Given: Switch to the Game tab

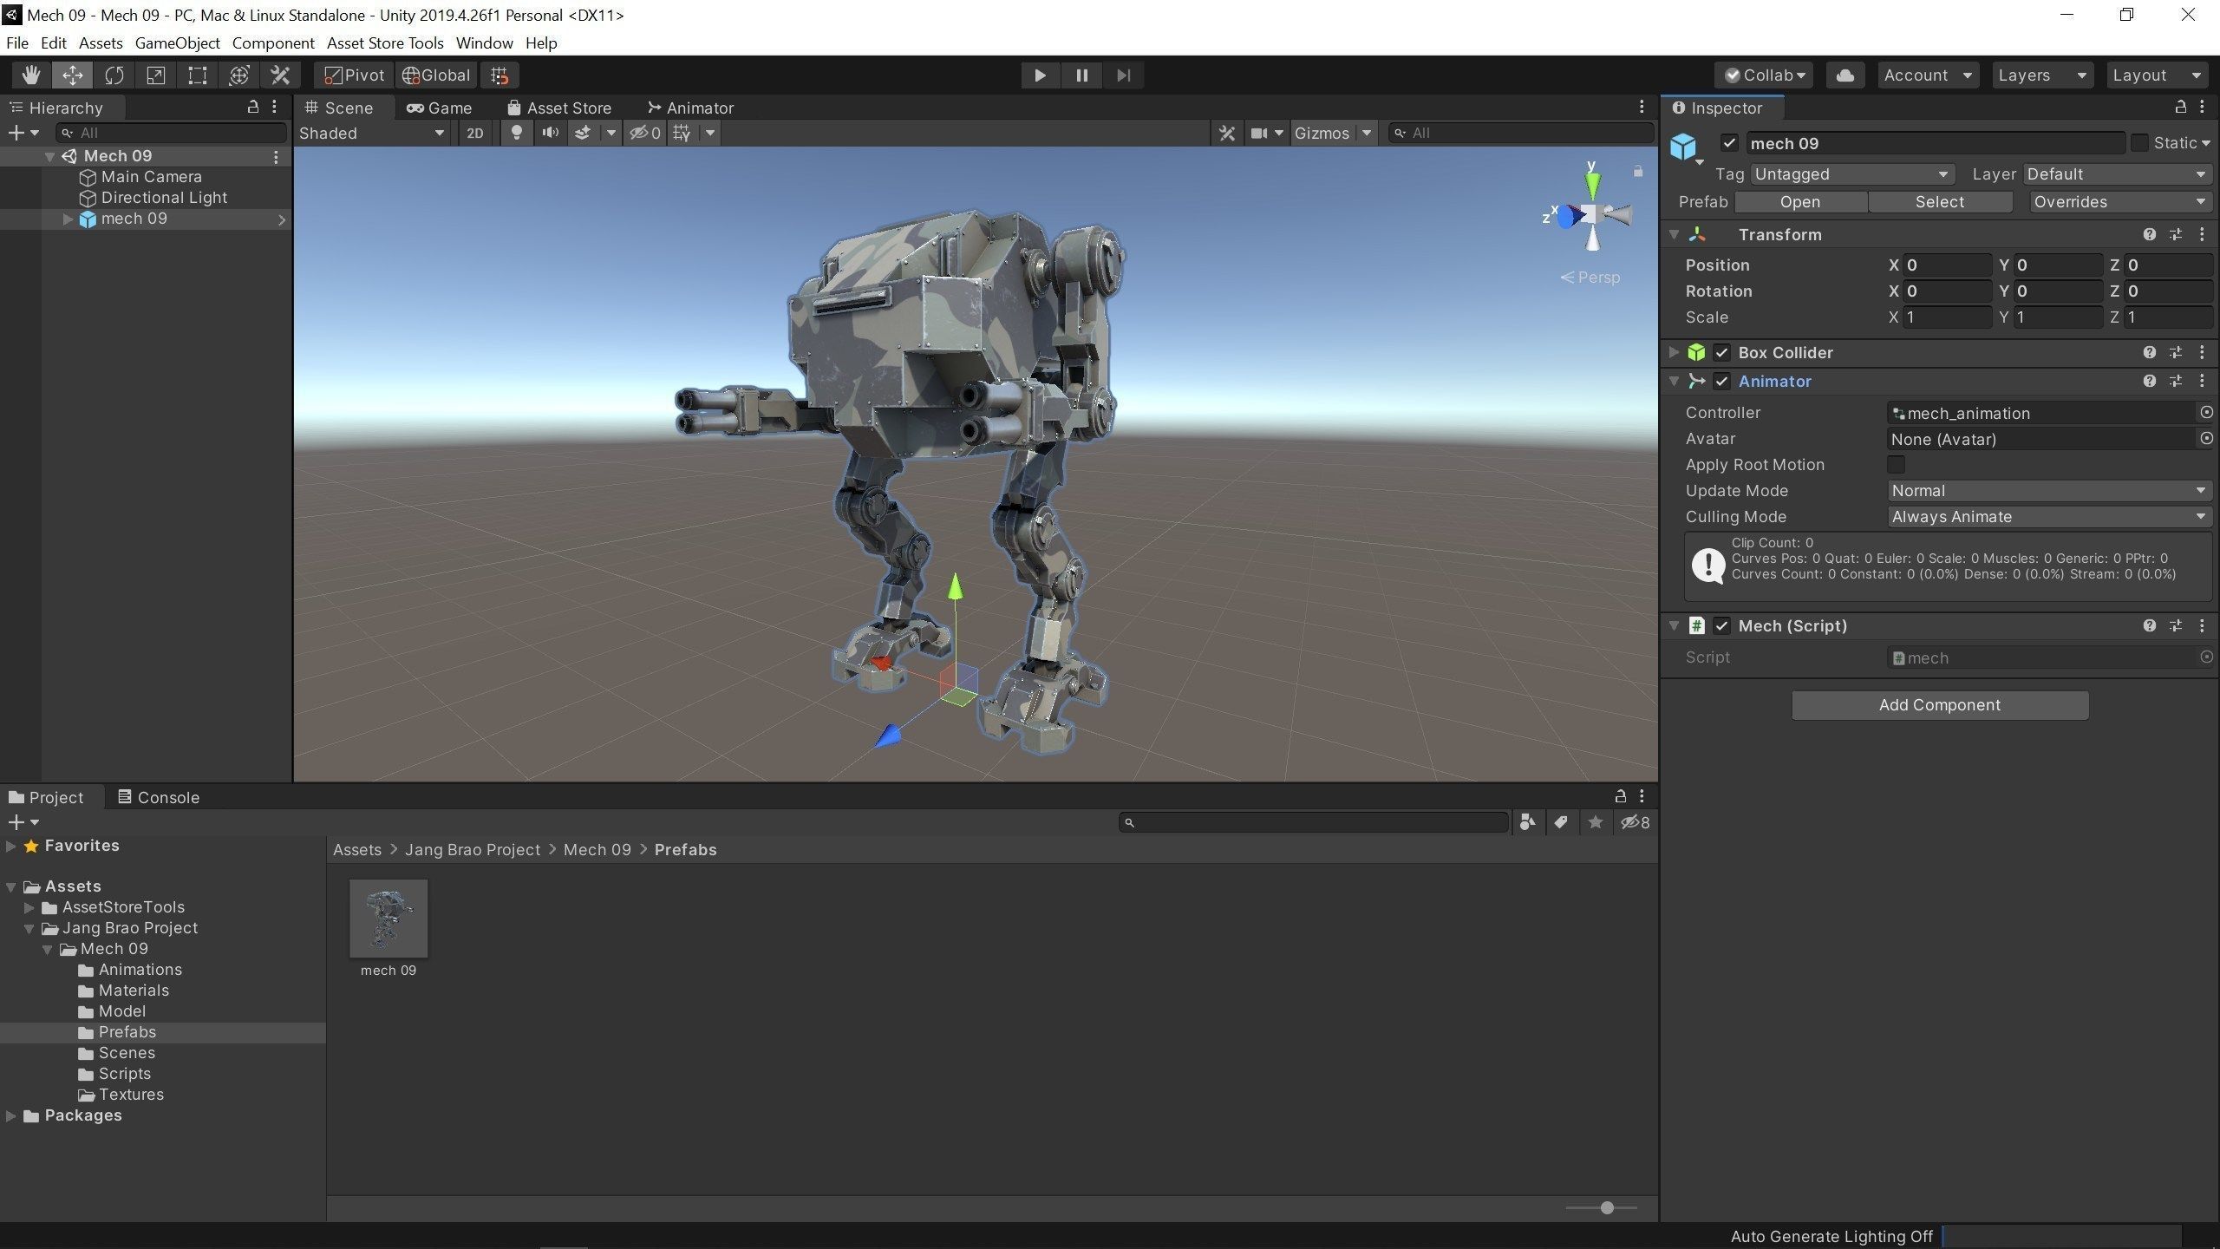Looking at the screenshot, I should (x=441, y=108).
